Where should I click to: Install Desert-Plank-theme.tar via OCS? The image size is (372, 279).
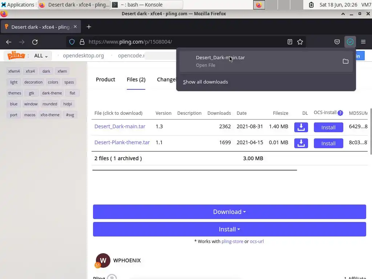click(328, 143)
